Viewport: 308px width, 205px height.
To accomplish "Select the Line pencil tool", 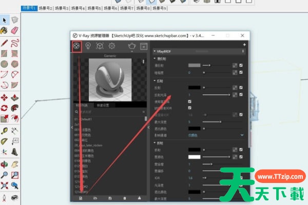I will [x=4, y=43].
